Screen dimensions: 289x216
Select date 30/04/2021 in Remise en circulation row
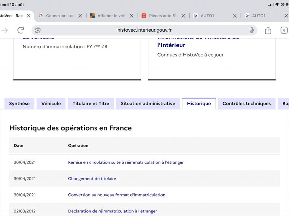[x=25, y=162]
